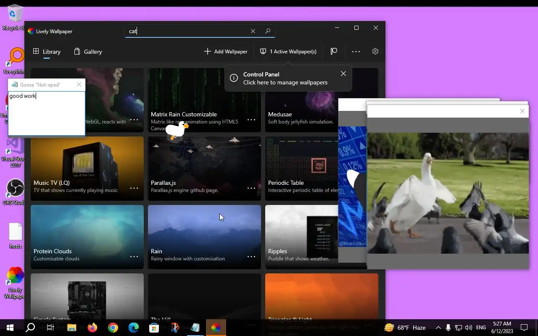
Task: Open File Explorer from taskbar
Action: 71,328
